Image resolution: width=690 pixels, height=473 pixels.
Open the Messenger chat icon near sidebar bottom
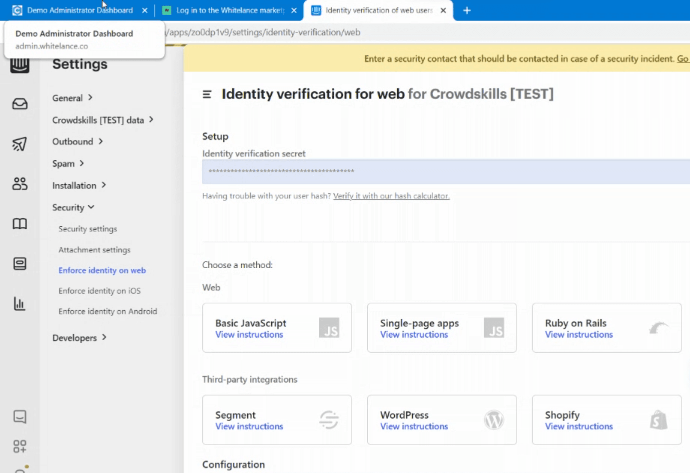[x=20, y=417]
